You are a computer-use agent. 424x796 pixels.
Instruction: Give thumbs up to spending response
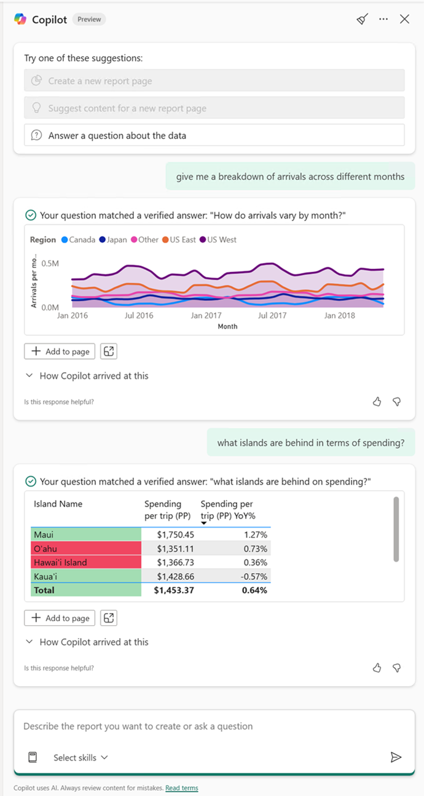(x=377, y=668)
